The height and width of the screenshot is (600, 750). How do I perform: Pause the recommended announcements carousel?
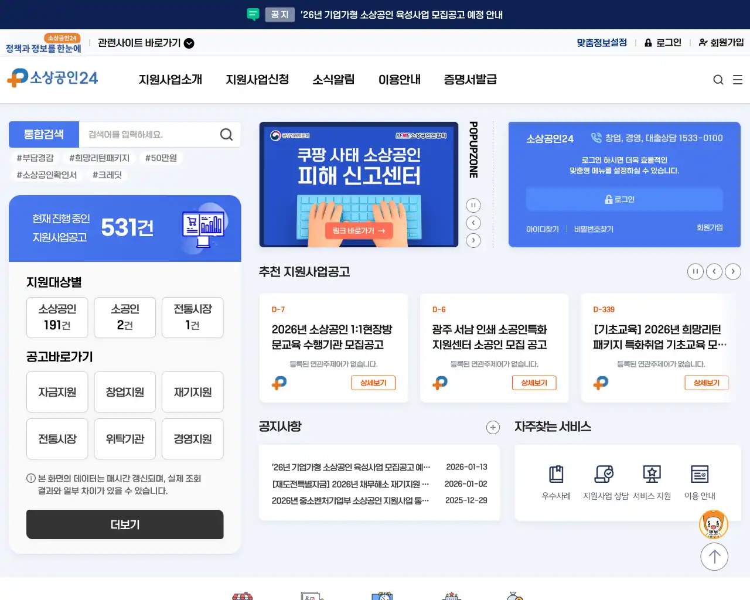(x=696, y=271)
